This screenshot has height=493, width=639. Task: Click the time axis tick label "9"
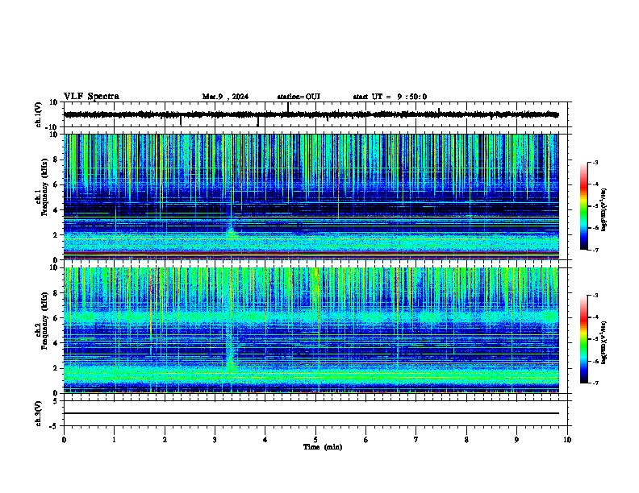[x=516, y=440]
